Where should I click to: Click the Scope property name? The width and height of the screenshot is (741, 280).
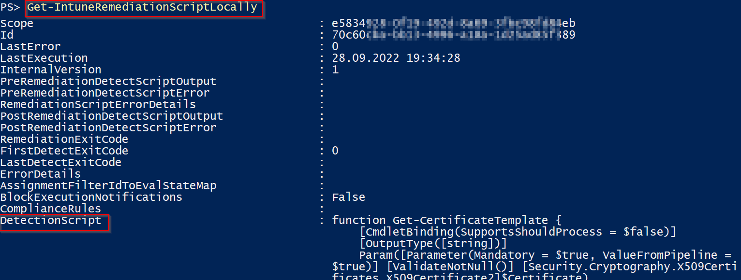pos(17,23)
